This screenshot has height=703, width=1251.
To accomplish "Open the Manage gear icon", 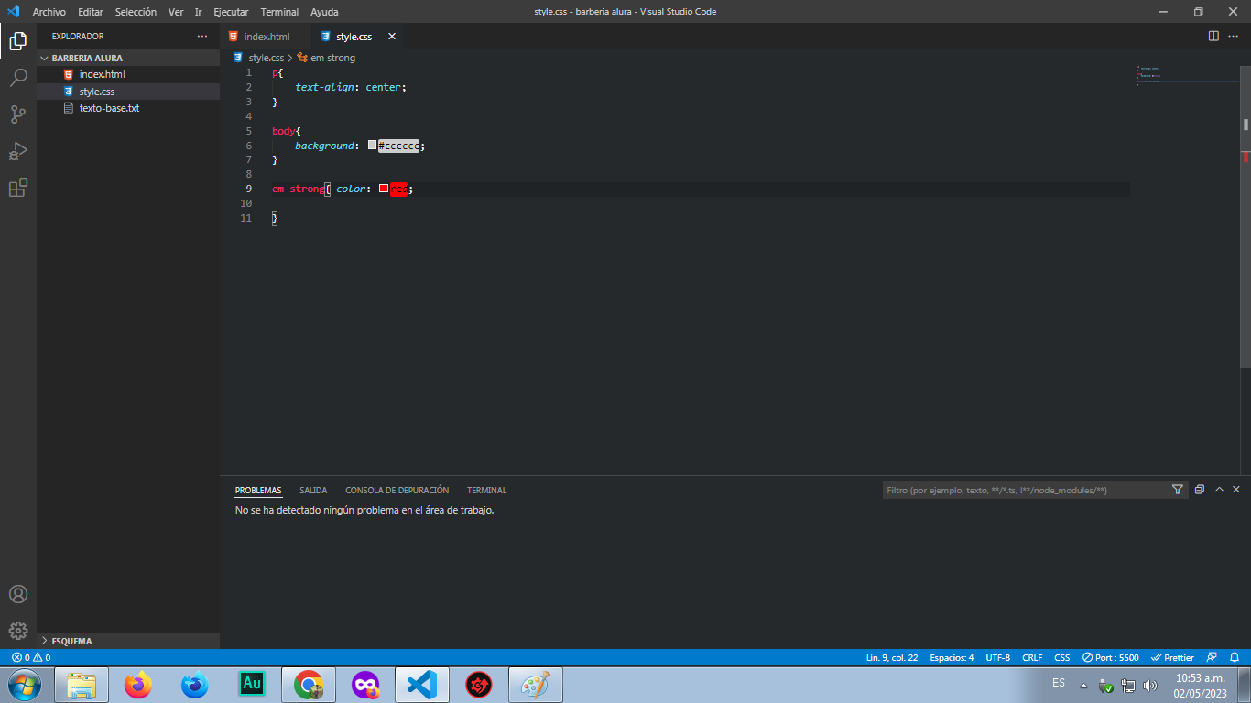I will pyautogui.click(x=18, y=631).
